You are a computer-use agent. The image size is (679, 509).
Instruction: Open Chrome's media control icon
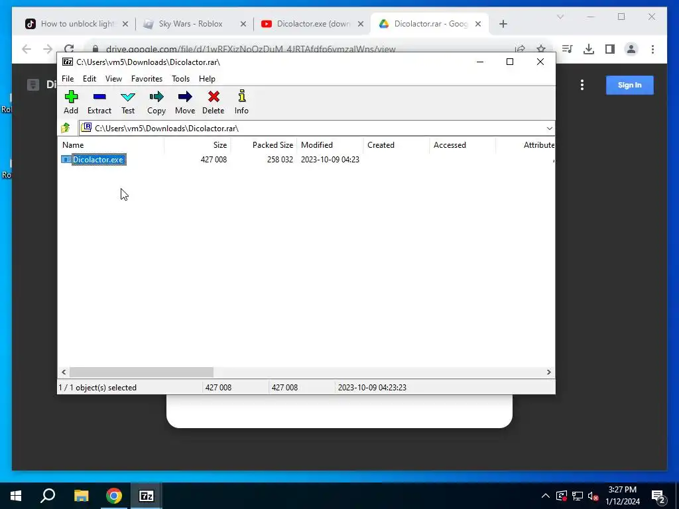(568, 49)
